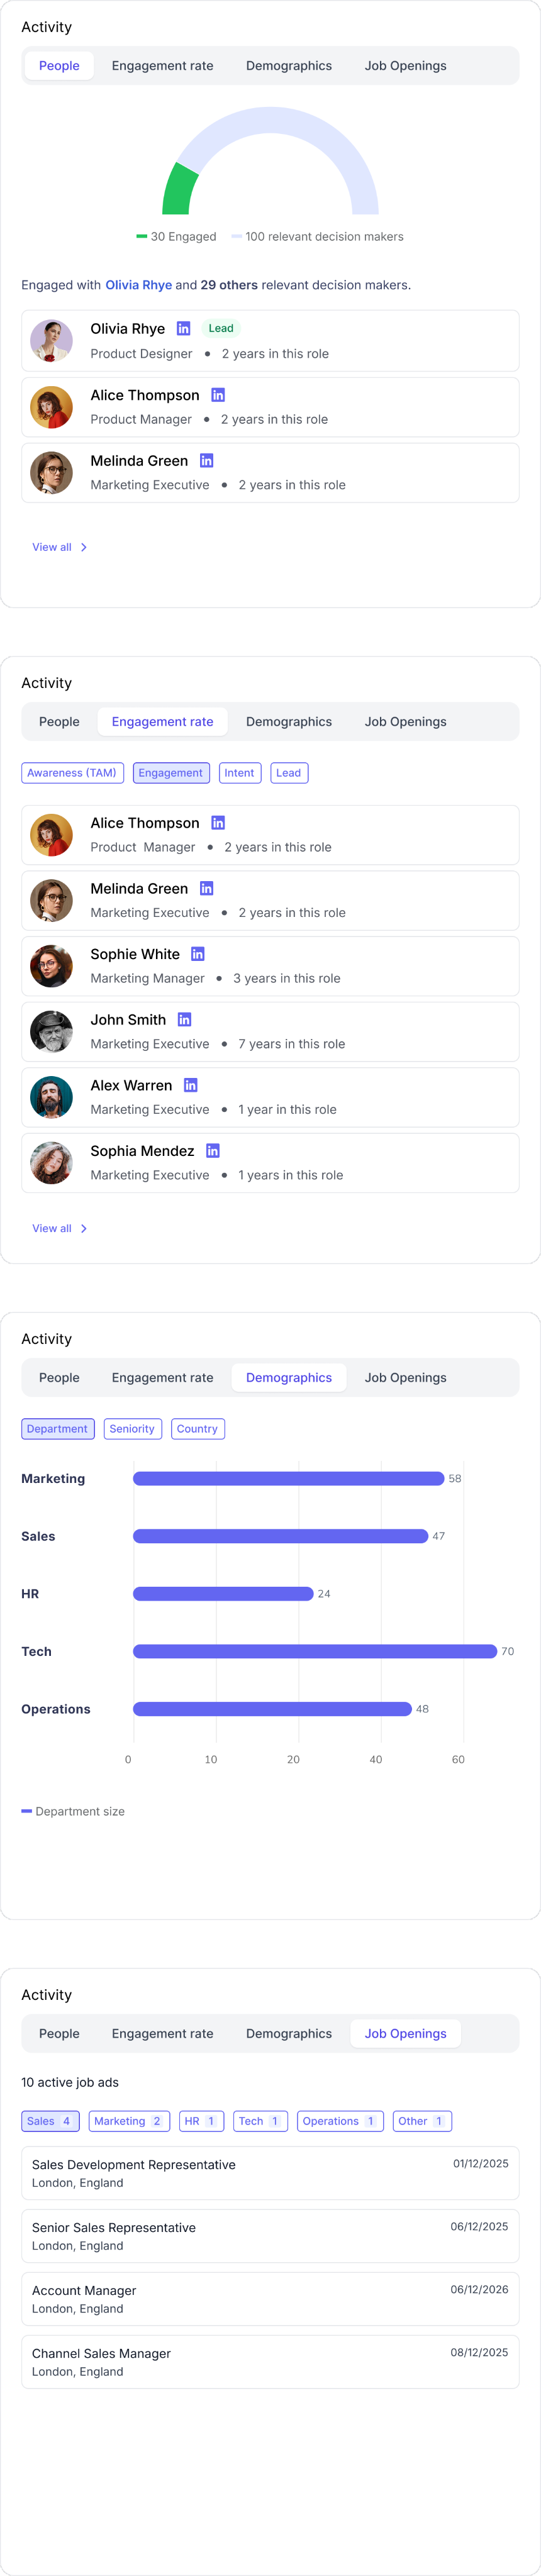Toggle the Awareness (TAM) filter chip

point(72,773)
